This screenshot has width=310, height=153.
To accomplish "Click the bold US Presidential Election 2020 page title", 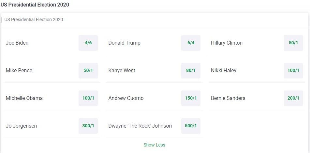I will (35, 5).
